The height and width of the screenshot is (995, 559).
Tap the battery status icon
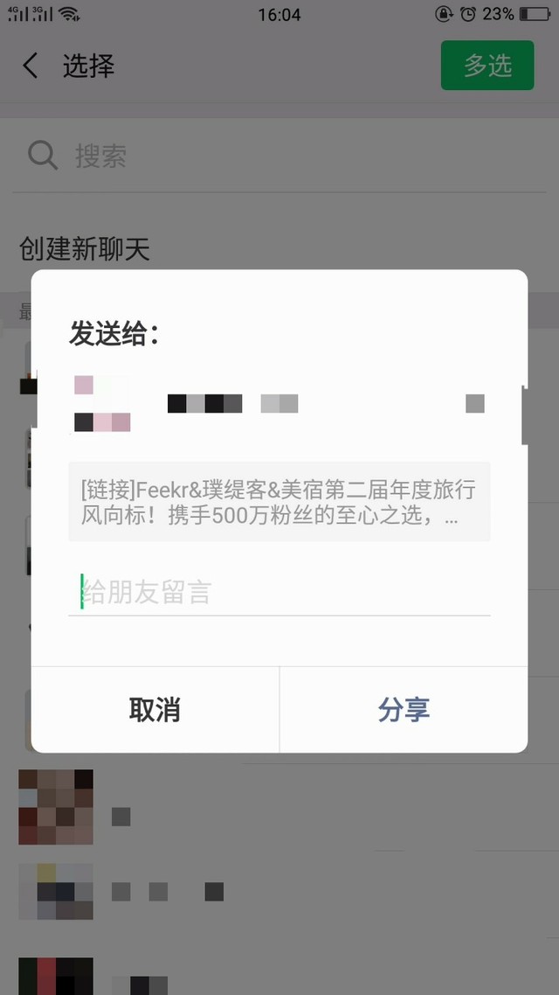pos(535,13)
